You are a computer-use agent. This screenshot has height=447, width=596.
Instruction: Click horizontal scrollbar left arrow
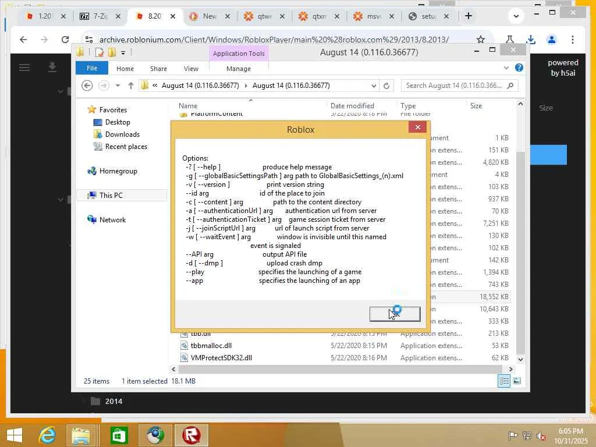click(173, 369)
